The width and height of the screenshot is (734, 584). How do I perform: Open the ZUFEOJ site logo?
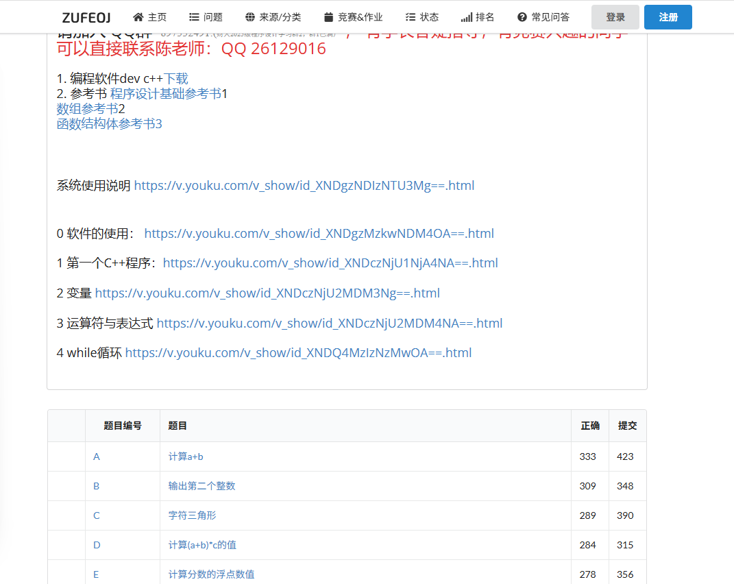point(86,17)
